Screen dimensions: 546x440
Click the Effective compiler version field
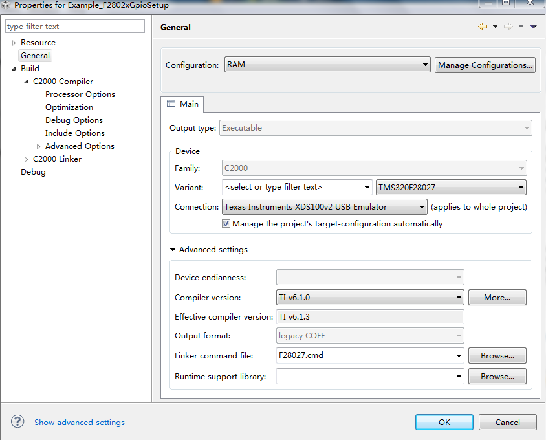click(370, 317)
